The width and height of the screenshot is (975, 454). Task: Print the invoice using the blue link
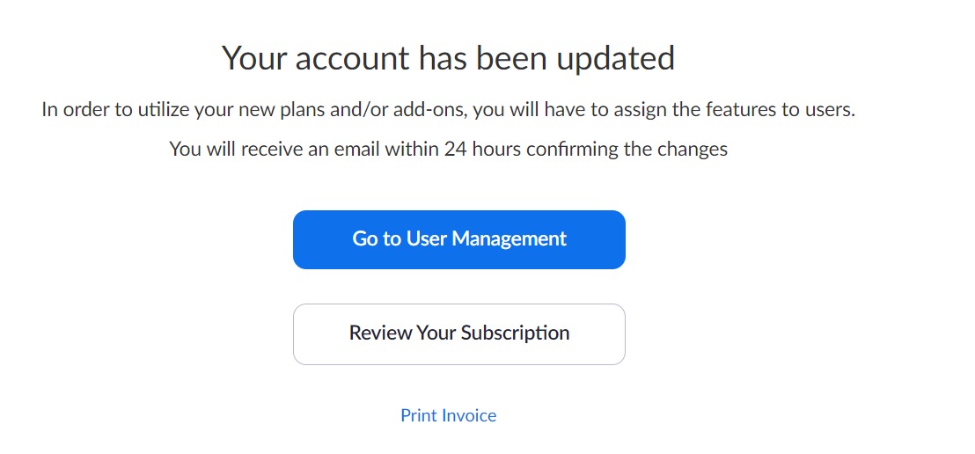pos(448,415)
